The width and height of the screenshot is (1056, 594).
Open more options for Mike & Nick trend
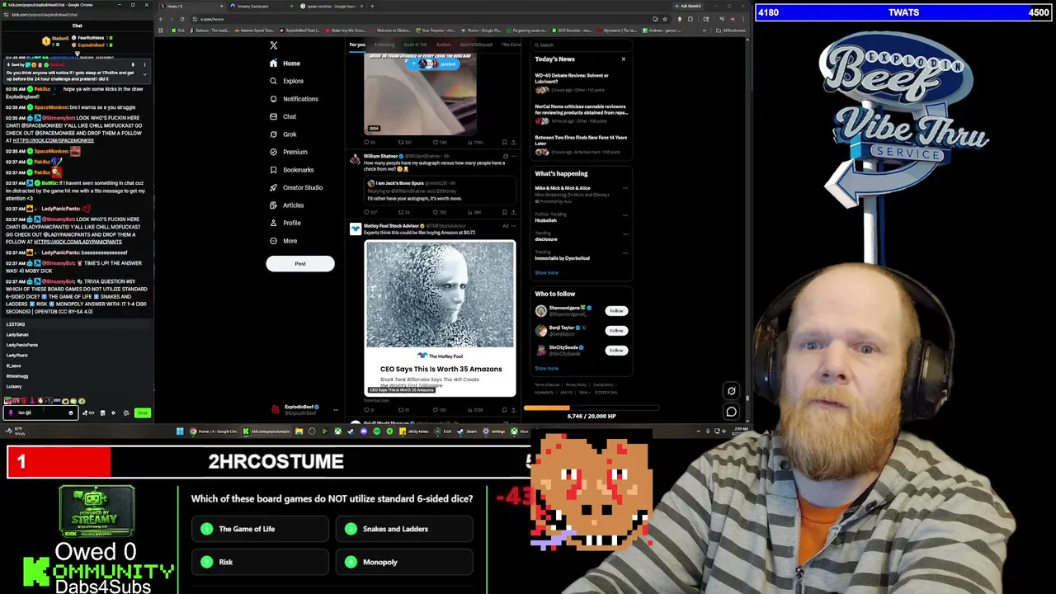pyautogui.click(x=625, y=188)
